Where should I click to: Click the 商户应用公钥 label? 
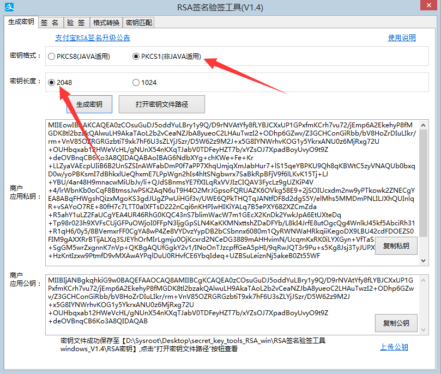coord(25,279)
